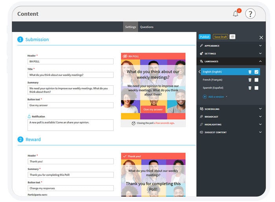Image resolution: width=275 pixels, height=202 pixels.
Task: Click the Submission Summary text area
Action: 70,90
